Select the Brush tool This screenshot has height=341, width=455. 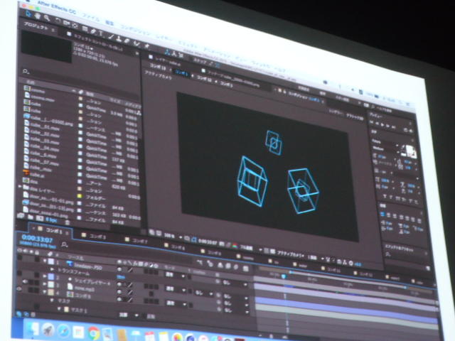[111, 36]
